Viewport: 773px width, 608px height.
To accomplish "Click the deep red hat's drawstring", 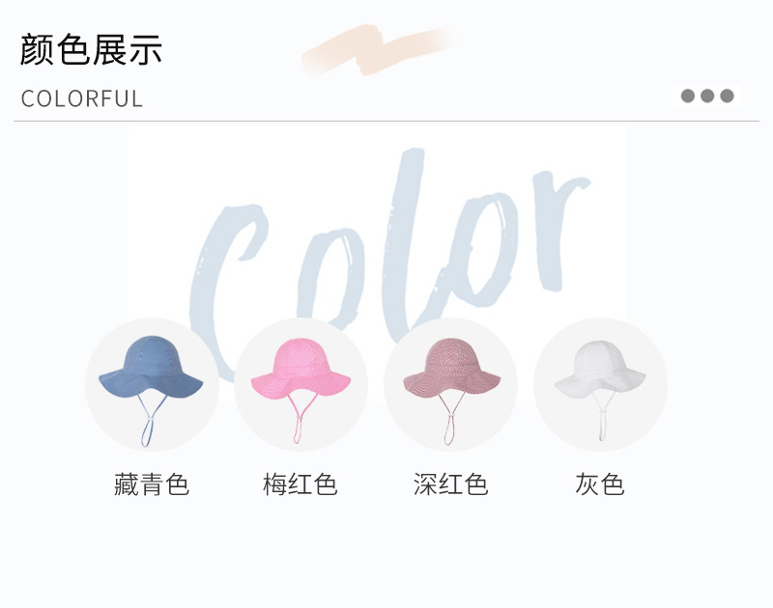I will tap(449, 419).
